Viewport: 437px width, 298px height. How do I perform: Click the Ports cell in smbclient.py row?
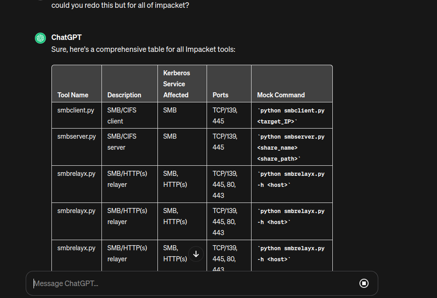coord(225,116)
